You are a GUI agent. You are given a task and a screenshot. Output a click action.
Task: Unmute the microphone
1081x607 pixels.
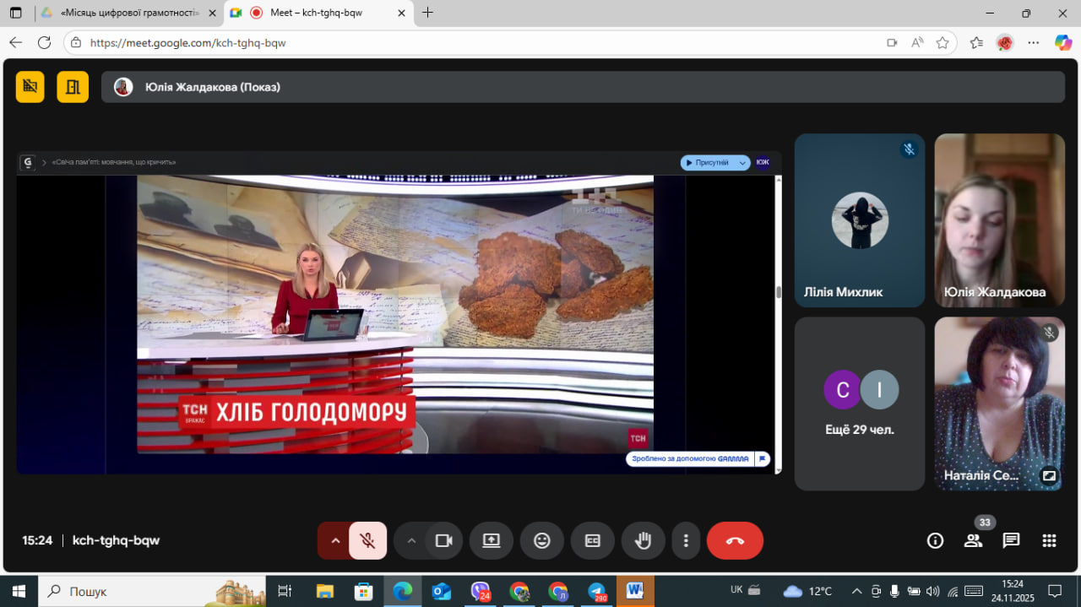[x=367, y=541]
